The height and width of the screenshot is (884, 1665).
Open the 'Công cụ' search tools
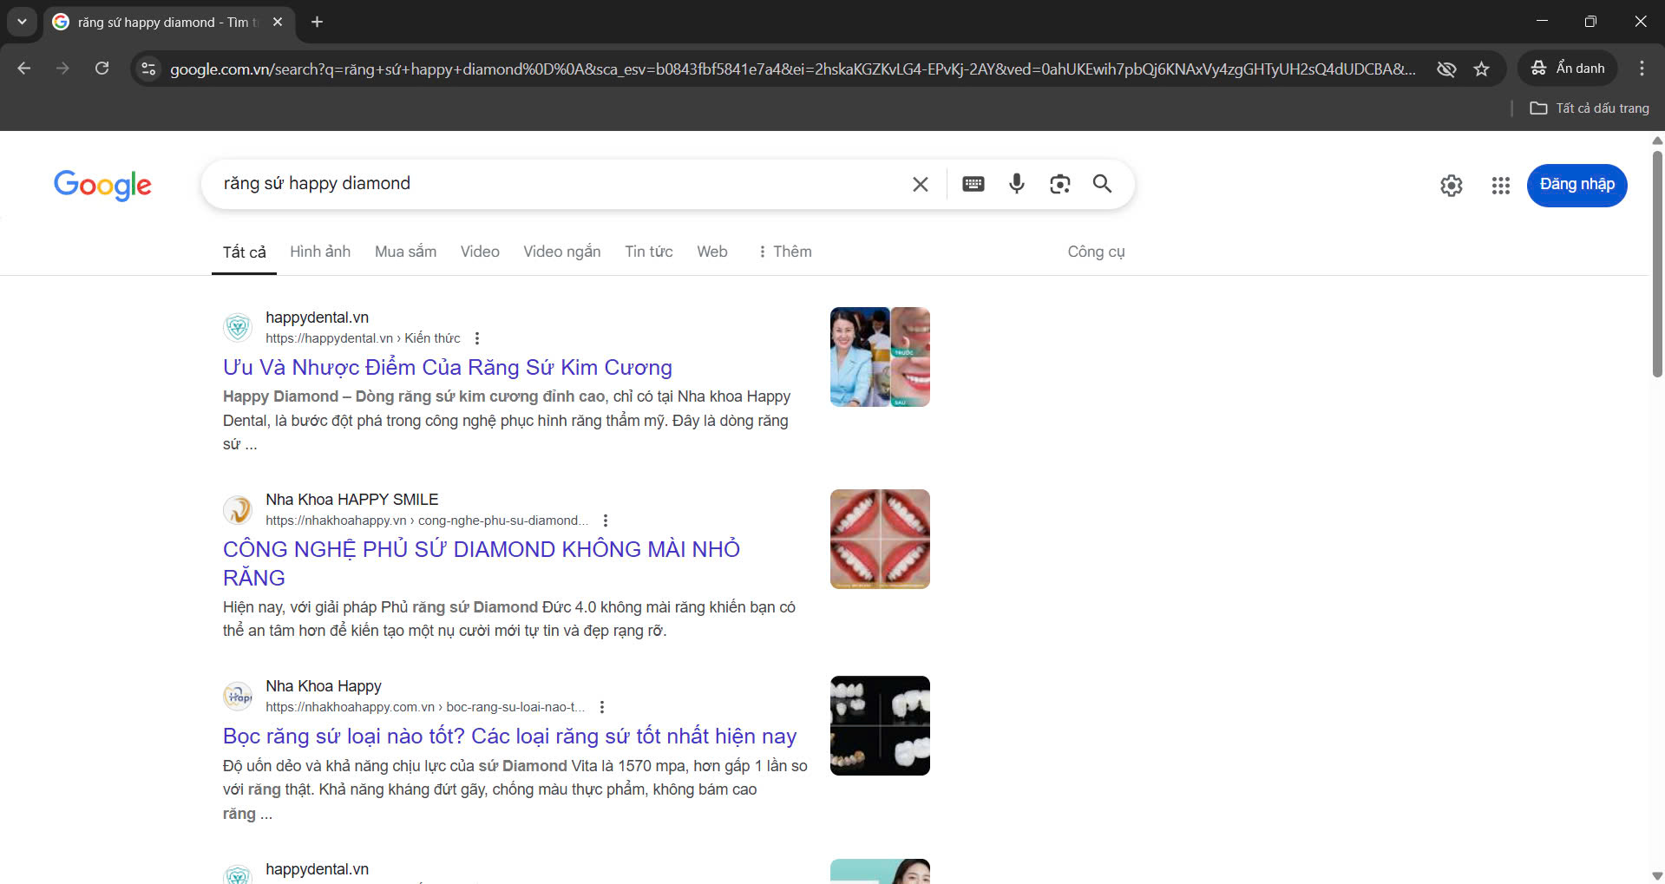[1096, 252]
